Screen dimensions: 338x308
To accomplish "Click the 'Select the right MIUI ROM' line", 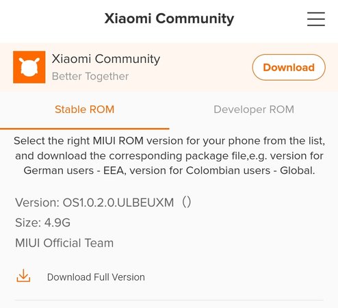I will (x=169, y=141).
